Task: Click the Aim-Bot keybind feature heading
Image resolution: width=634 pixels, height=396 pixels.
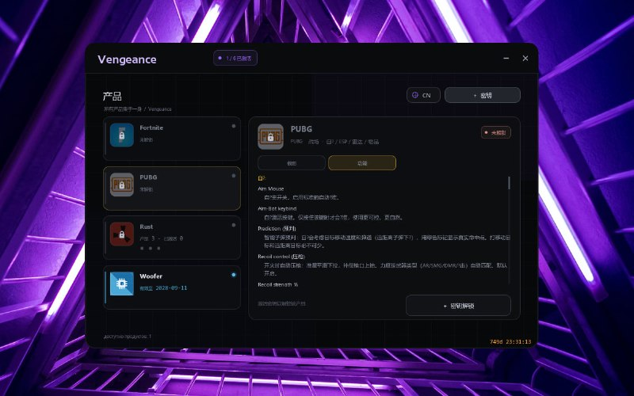Action: click(277, 208)
